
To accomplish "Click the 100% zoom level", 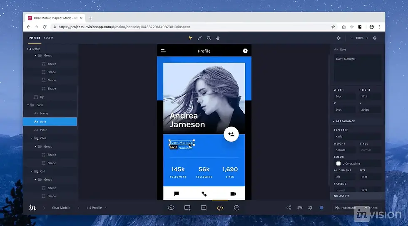I will coord(359,38).
